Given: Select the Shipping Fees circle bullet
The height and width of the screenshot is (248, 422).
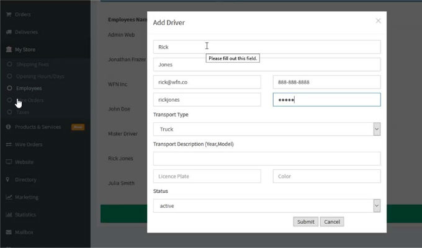Looking at the screenshot, I should point(9,64).
